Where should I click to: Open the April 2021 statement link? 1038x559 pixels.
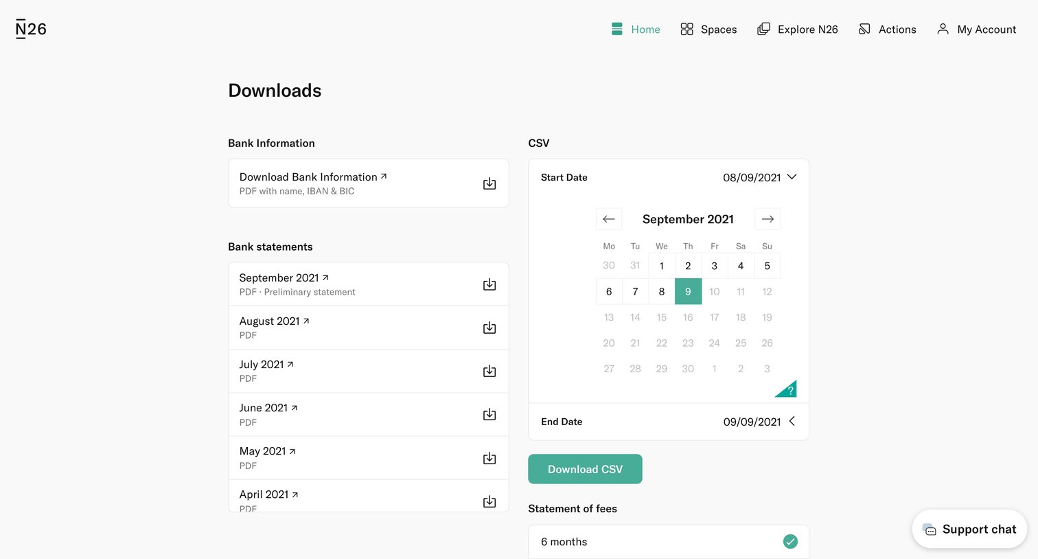click(268, 494)
